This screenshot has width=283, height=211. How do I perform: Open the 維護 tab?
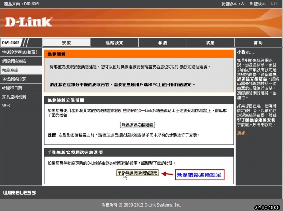[x=163, y=43]
